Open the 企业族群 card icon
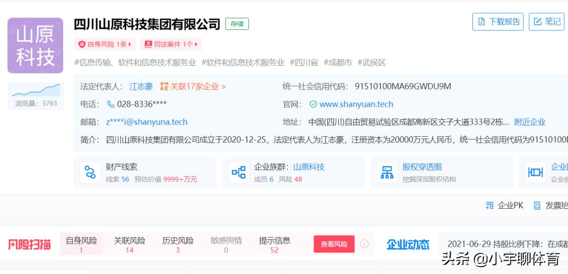Viewport: 568px width, 274px height. coord(239,172)
